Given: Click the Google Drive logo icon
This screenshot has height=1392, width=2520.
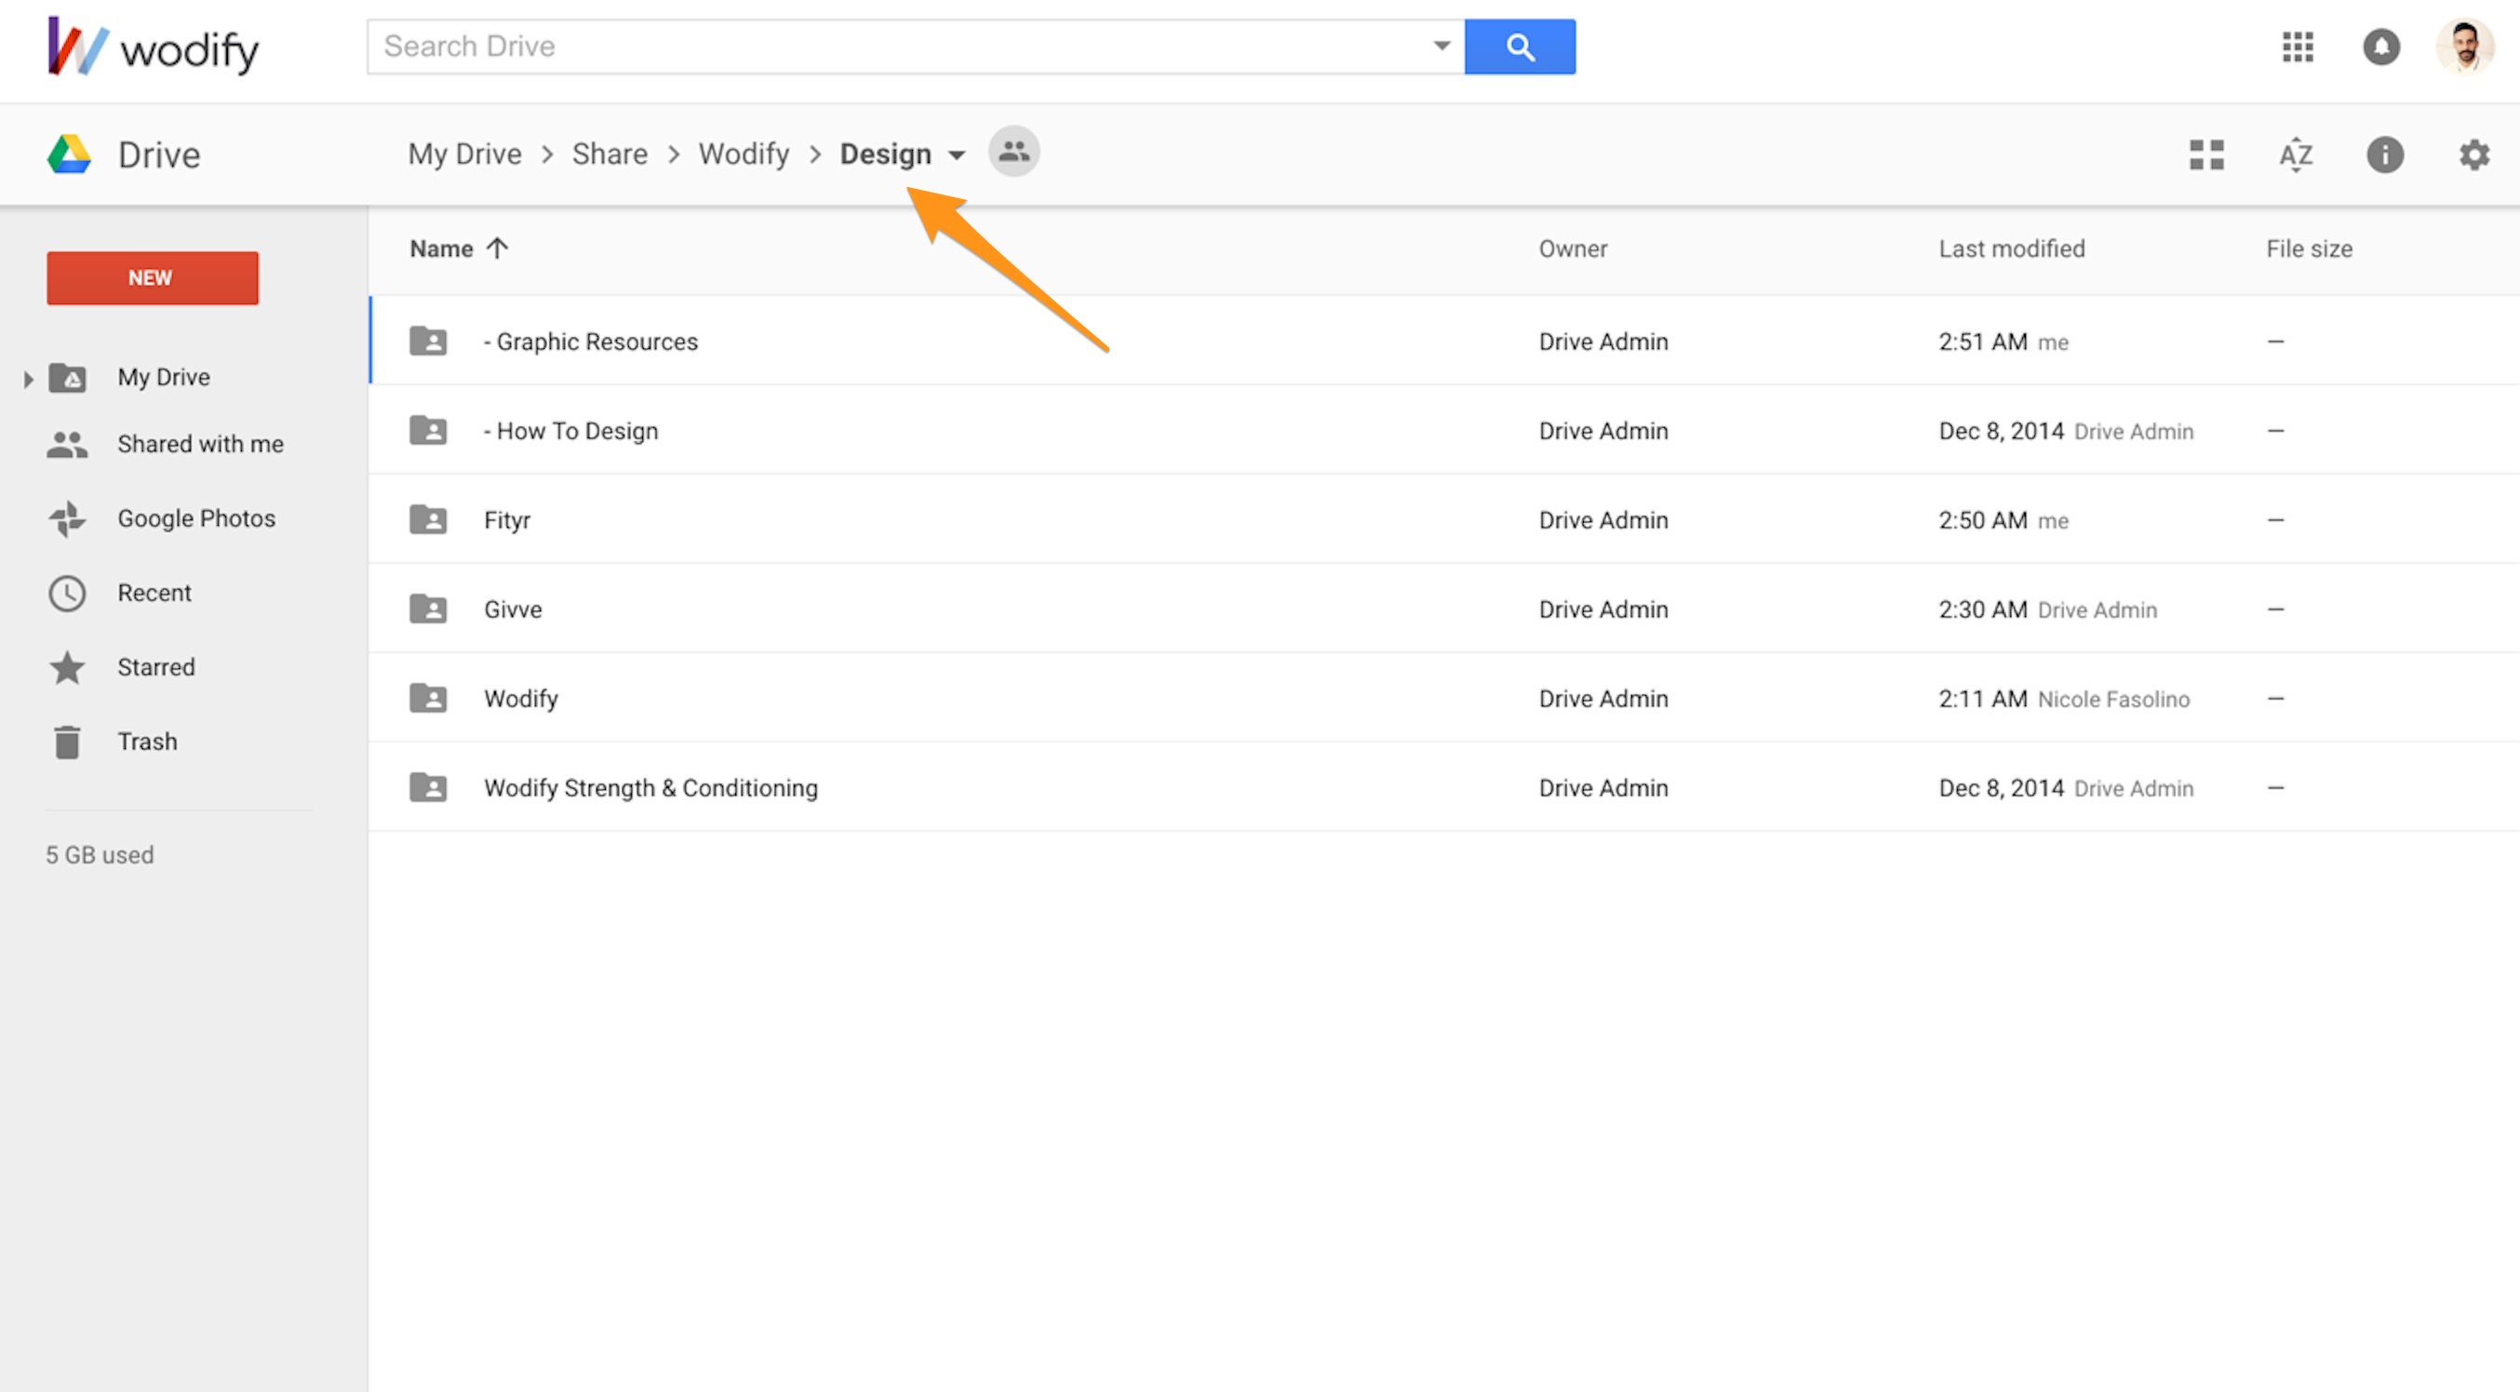Looking at the screenshot, I should point(70,154).
